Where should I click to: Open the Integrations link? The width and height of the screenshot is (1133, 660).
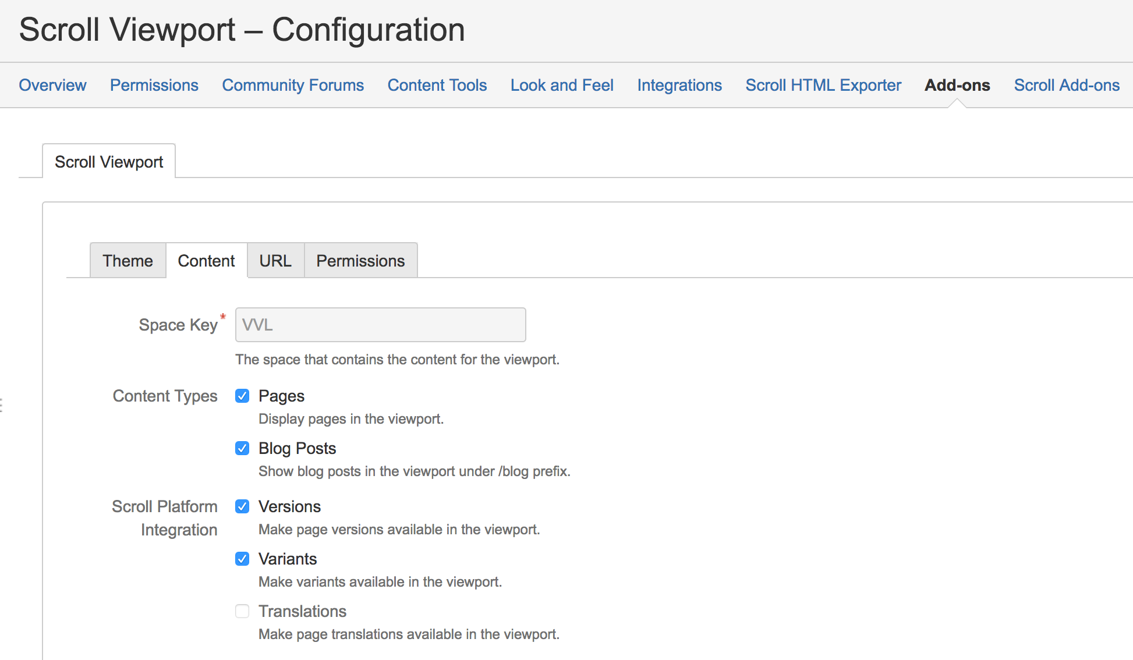(679, 85)
